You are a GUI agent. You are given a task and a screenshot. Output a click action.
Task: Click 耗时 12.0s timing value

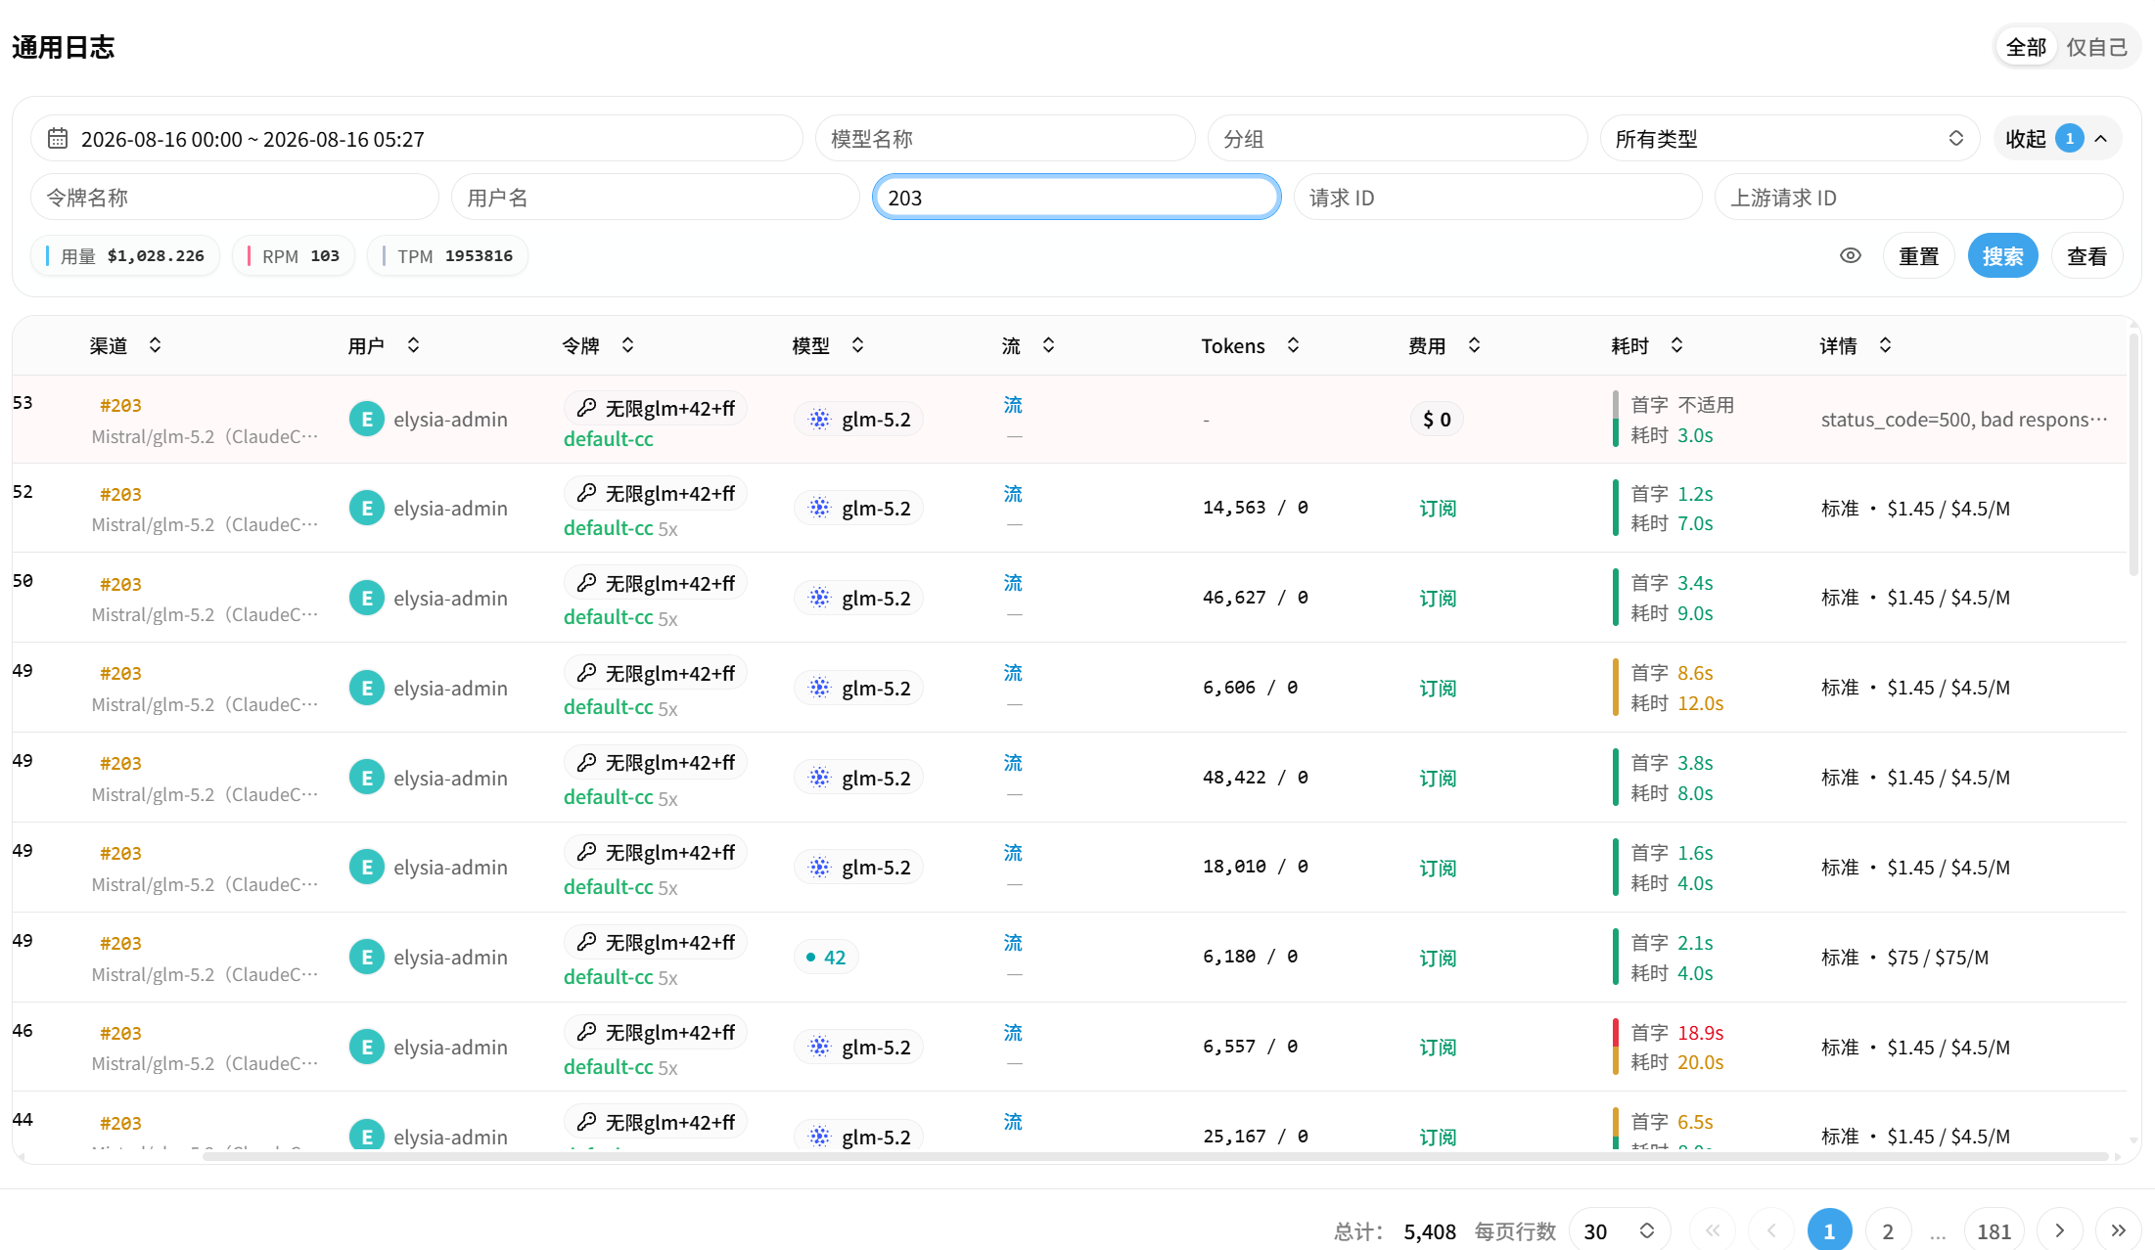[1676, 703]
